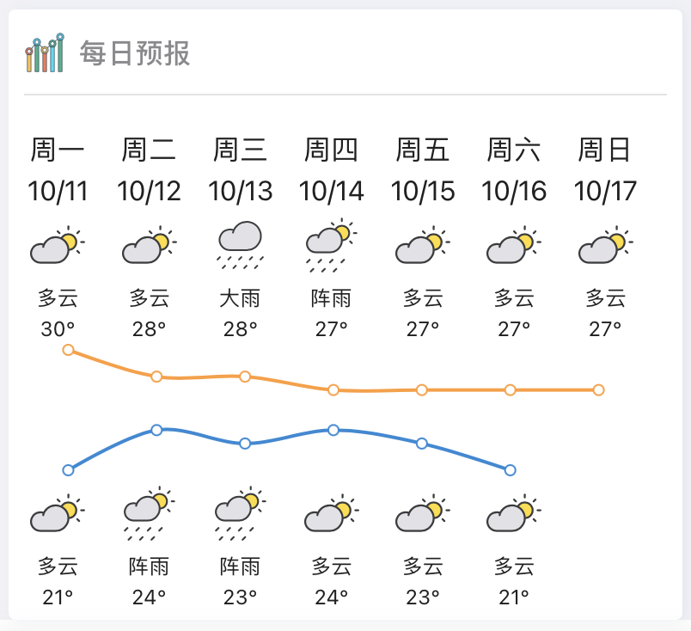The height and width of the screenshot is (631, 691).
Task: Click the 大雨 weather label
Action: pos(240,298)
